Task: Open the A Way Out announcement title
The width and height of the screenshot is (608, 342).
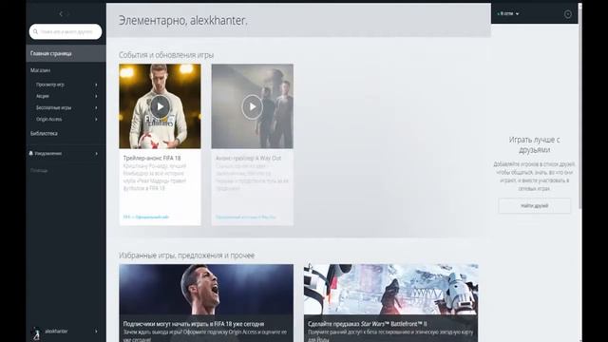Action: pyautogui.click(x=248, y=159)
